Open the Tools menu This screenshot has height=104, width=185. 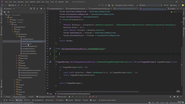pyautogui.click(x=52, y=2)
